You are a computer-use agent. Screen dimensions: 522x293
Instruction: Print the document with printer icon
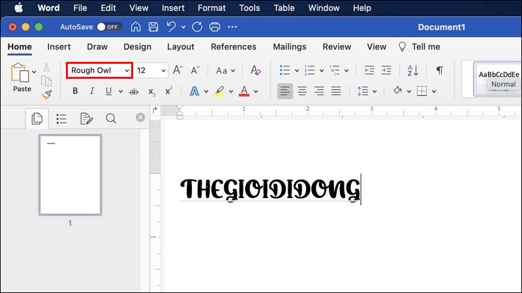coord(215,27)
